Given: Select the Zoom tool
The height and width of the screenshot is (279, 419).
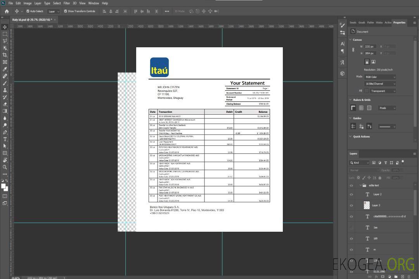Looking at the screenshot, I should [5, 167].
